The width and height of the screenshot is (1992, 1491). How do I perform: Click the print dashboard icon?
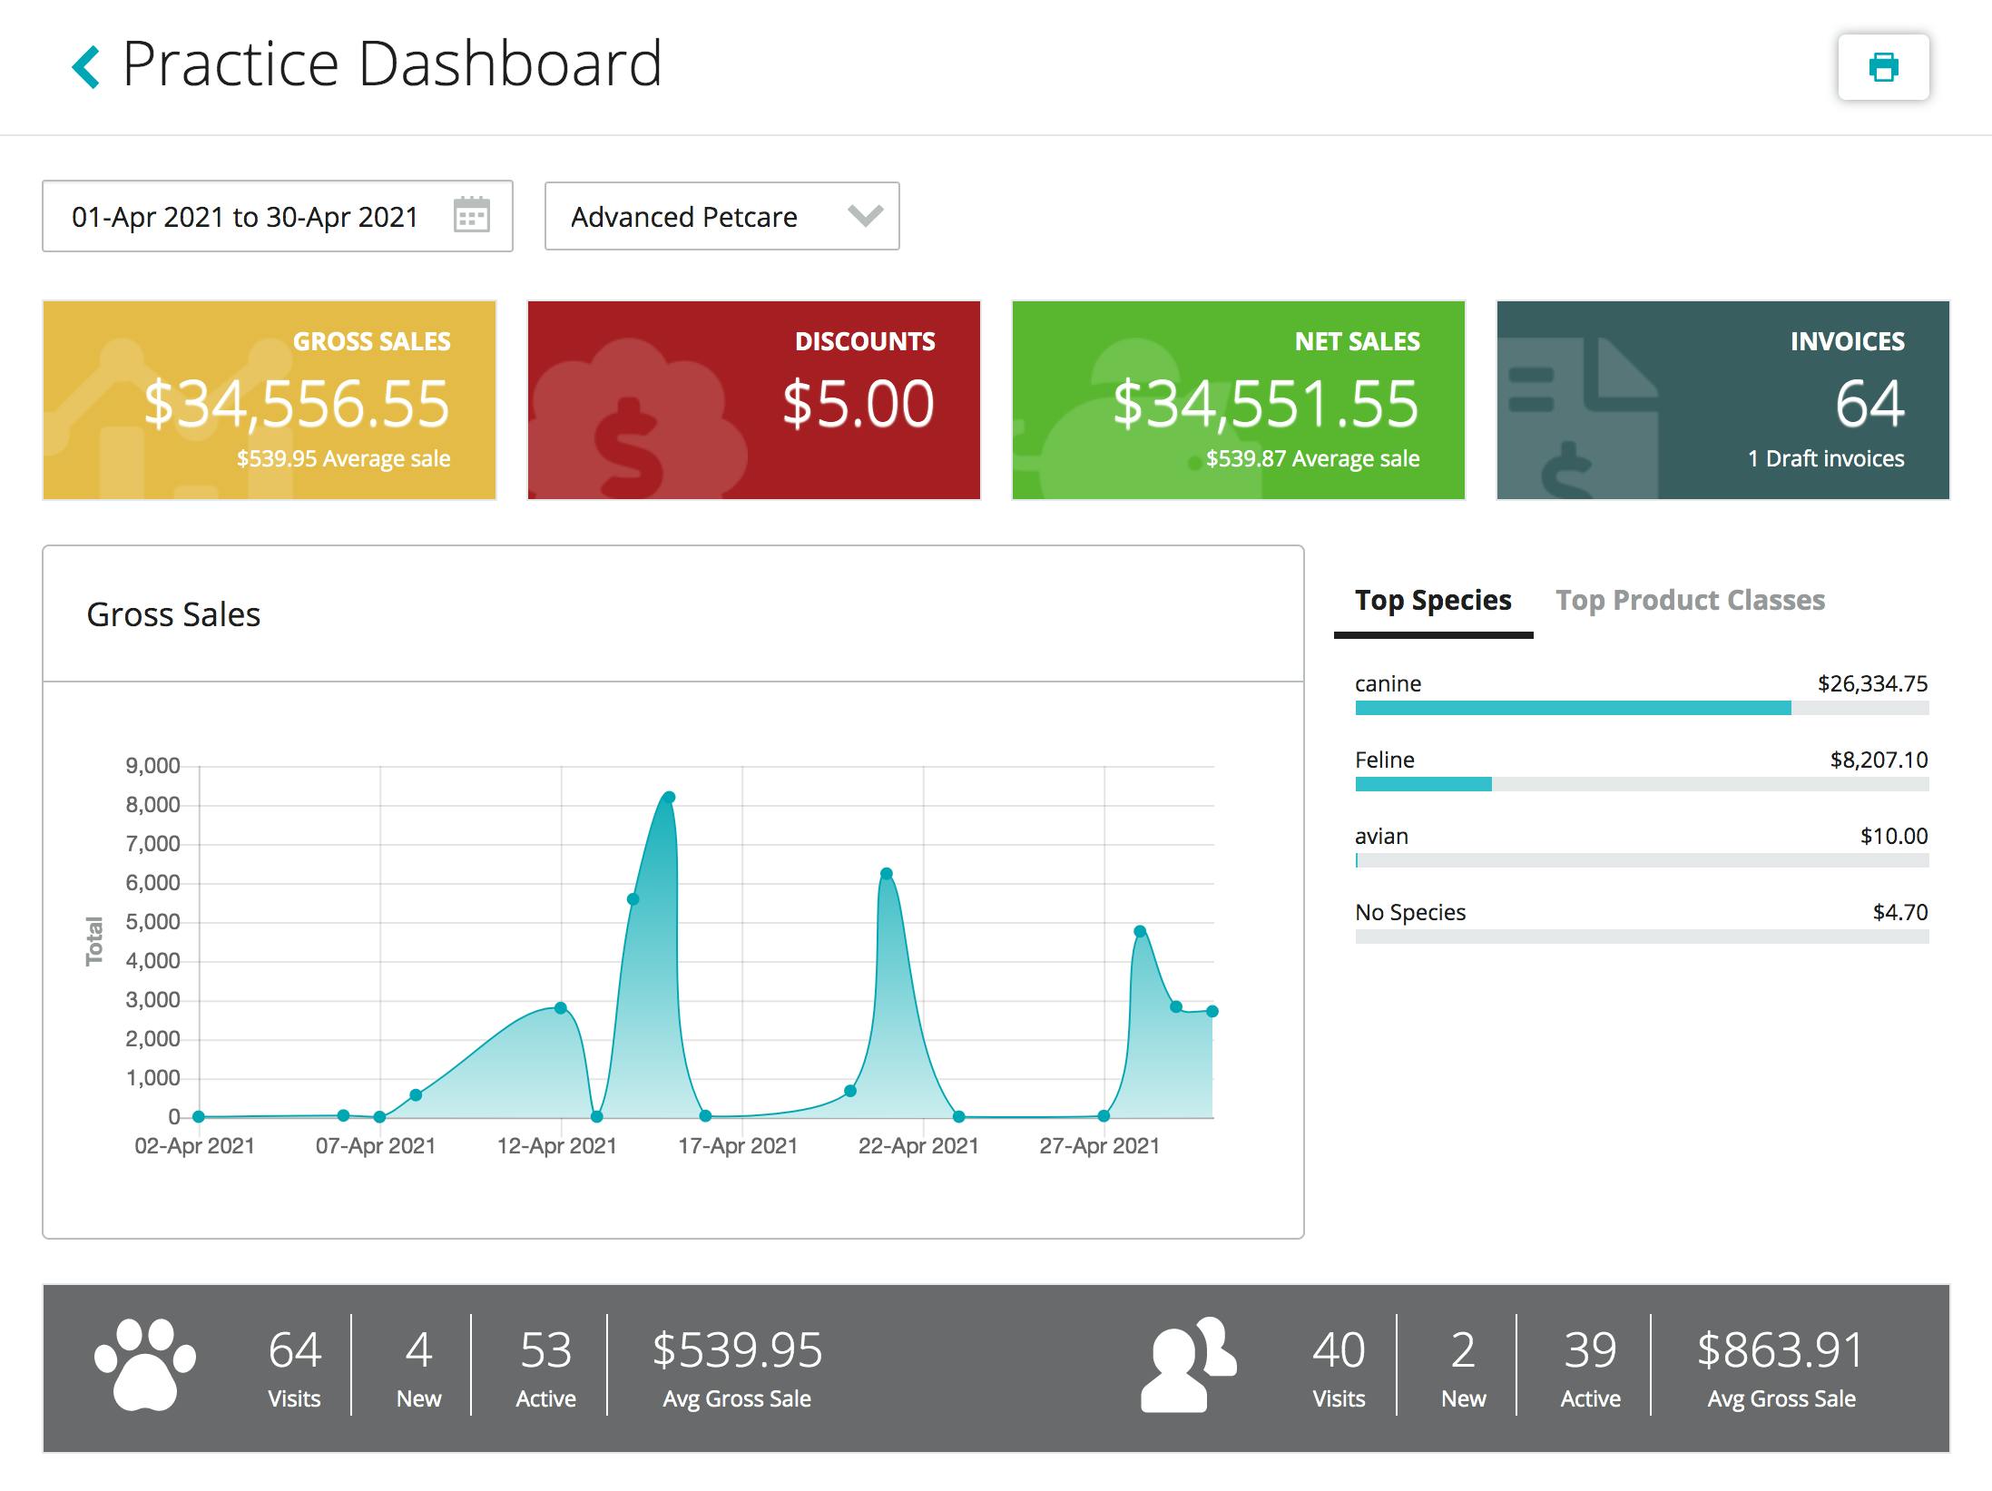[x=1883, y=66]
